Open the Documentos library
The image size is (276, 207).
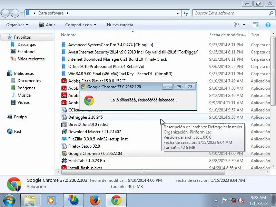(29, 81)
